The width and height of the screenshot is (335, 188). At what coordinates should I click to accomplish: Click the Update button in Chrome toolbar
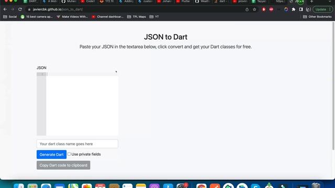point(322,9)
